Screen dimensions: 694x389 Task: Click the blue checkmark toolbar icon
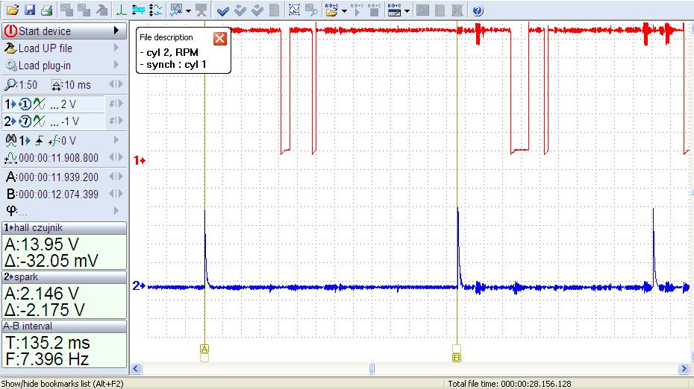[x=223, y=10]
